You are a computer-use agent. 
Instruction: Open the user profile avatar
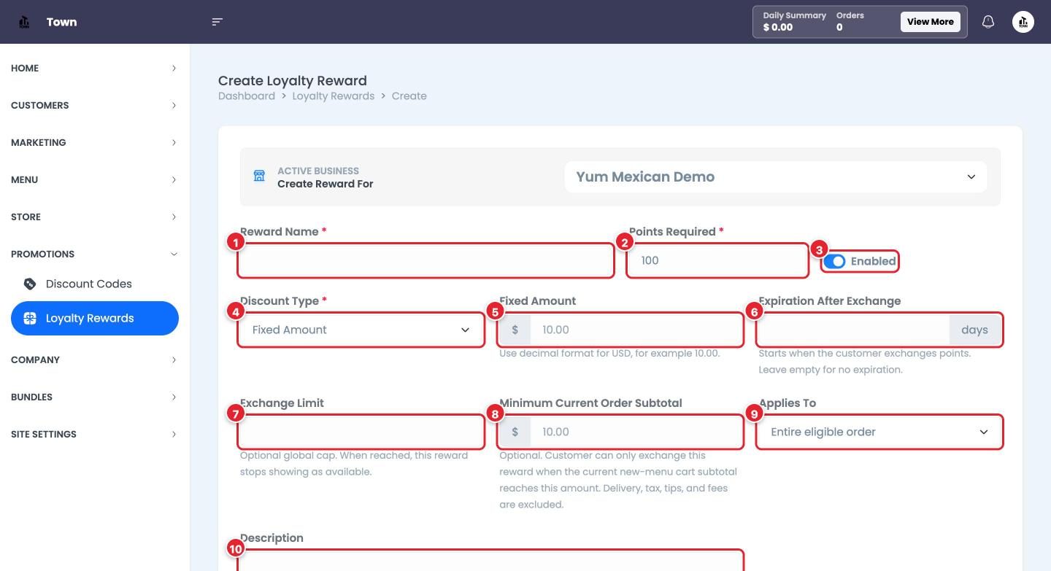click(1023, 22)
